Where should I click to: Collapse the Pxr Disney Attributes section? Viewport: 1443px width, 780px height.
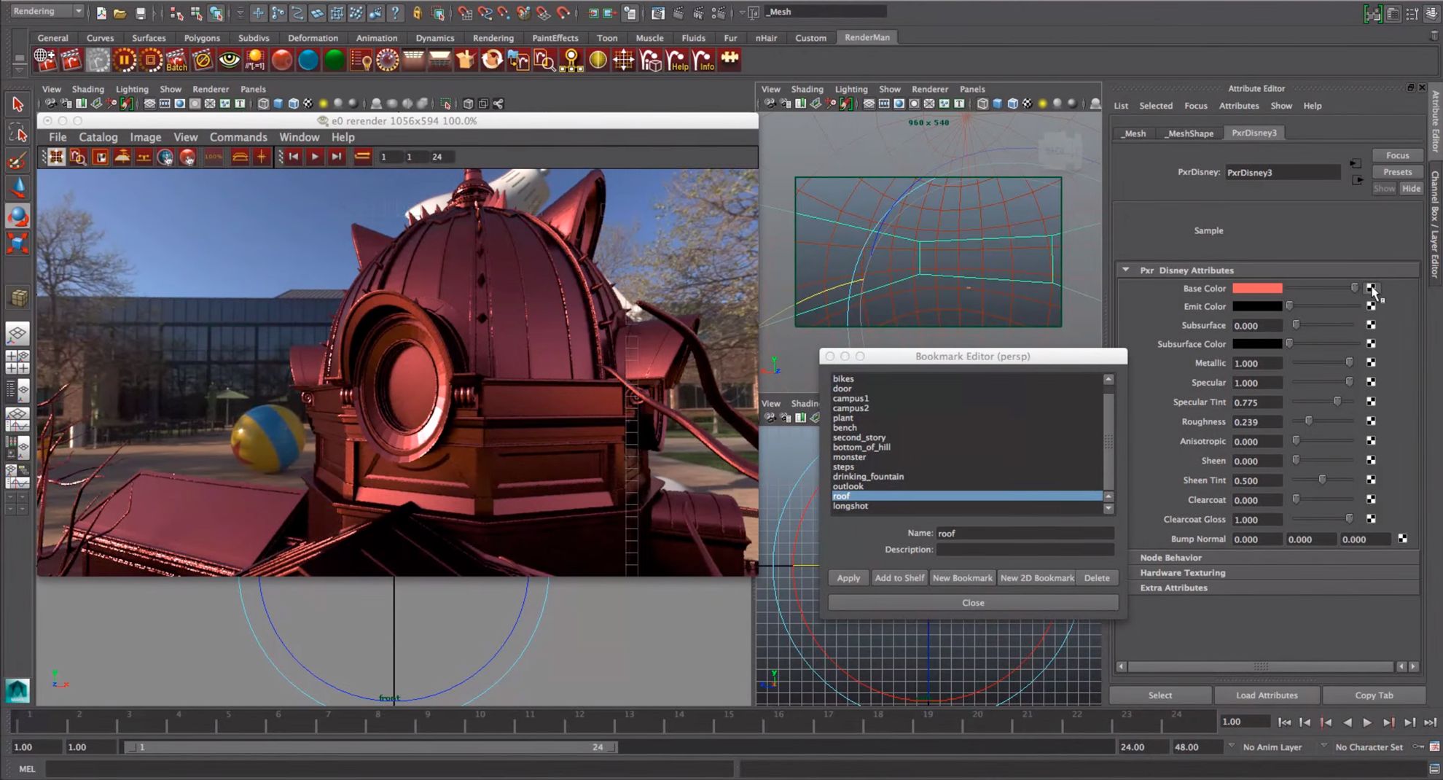click(1126, 270)
